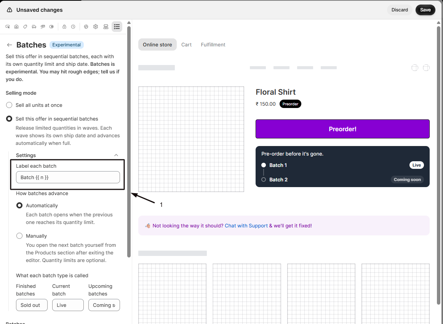The height and width of the screenshot is (324, 443).
Task: Open the payment card hand icon section
Action: pyautogui.click(x=43, y=27)
